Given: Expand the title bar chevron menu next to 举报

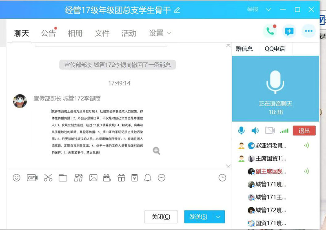Looking at the screenshot, I should 268,10.
